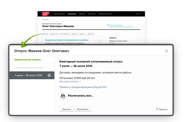Switch to the Сотрудники menu item
The width and height of the screenshot is (186, 122).
pos(72,14)
